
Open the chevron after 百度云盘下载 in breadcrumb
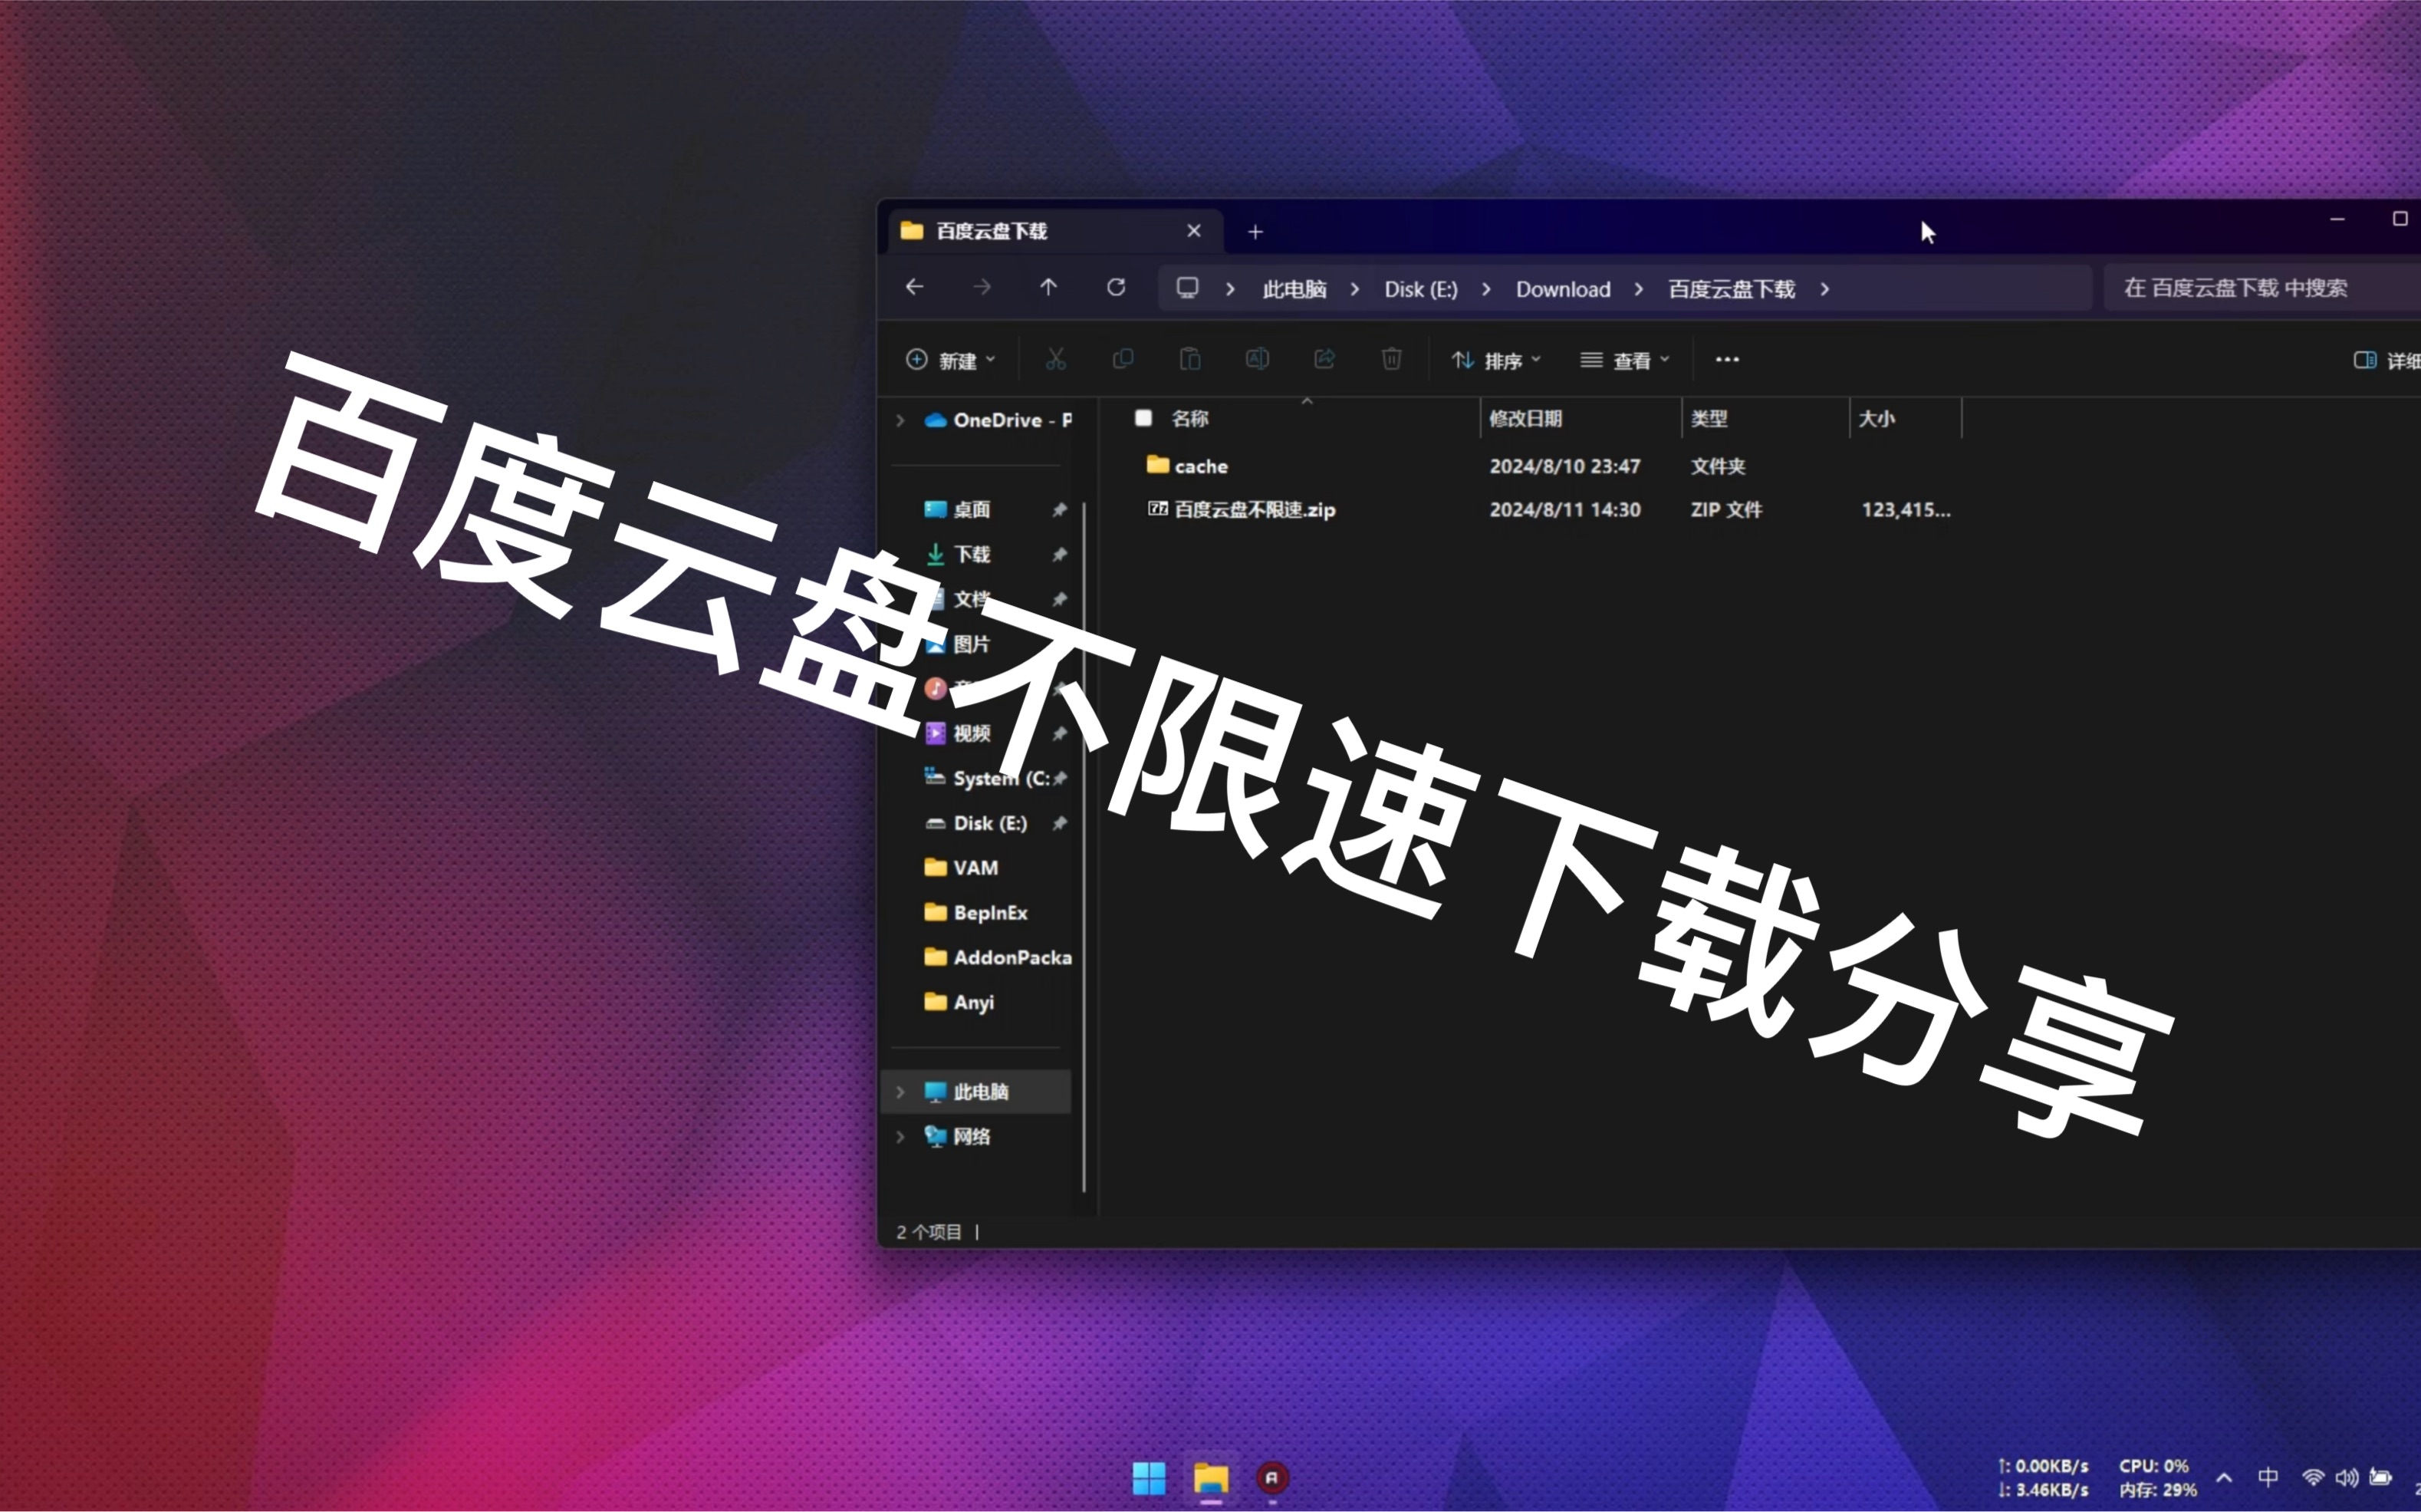pyautogui.click(x=1824, y=289)
